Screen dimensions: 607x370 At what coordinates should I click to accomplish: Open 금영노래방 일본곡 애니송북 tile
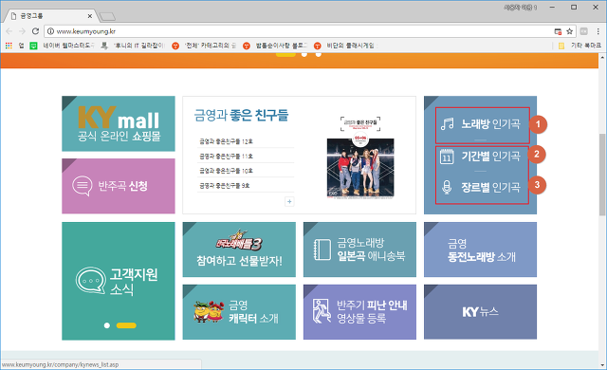point(359,250)
